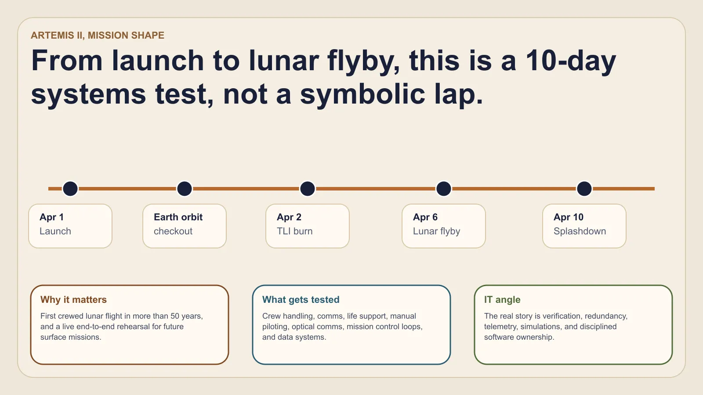The height and width of the screenshot is (395, 703).
Task: Select the "What gets tested" heading
Action: (x=301, y=300)
